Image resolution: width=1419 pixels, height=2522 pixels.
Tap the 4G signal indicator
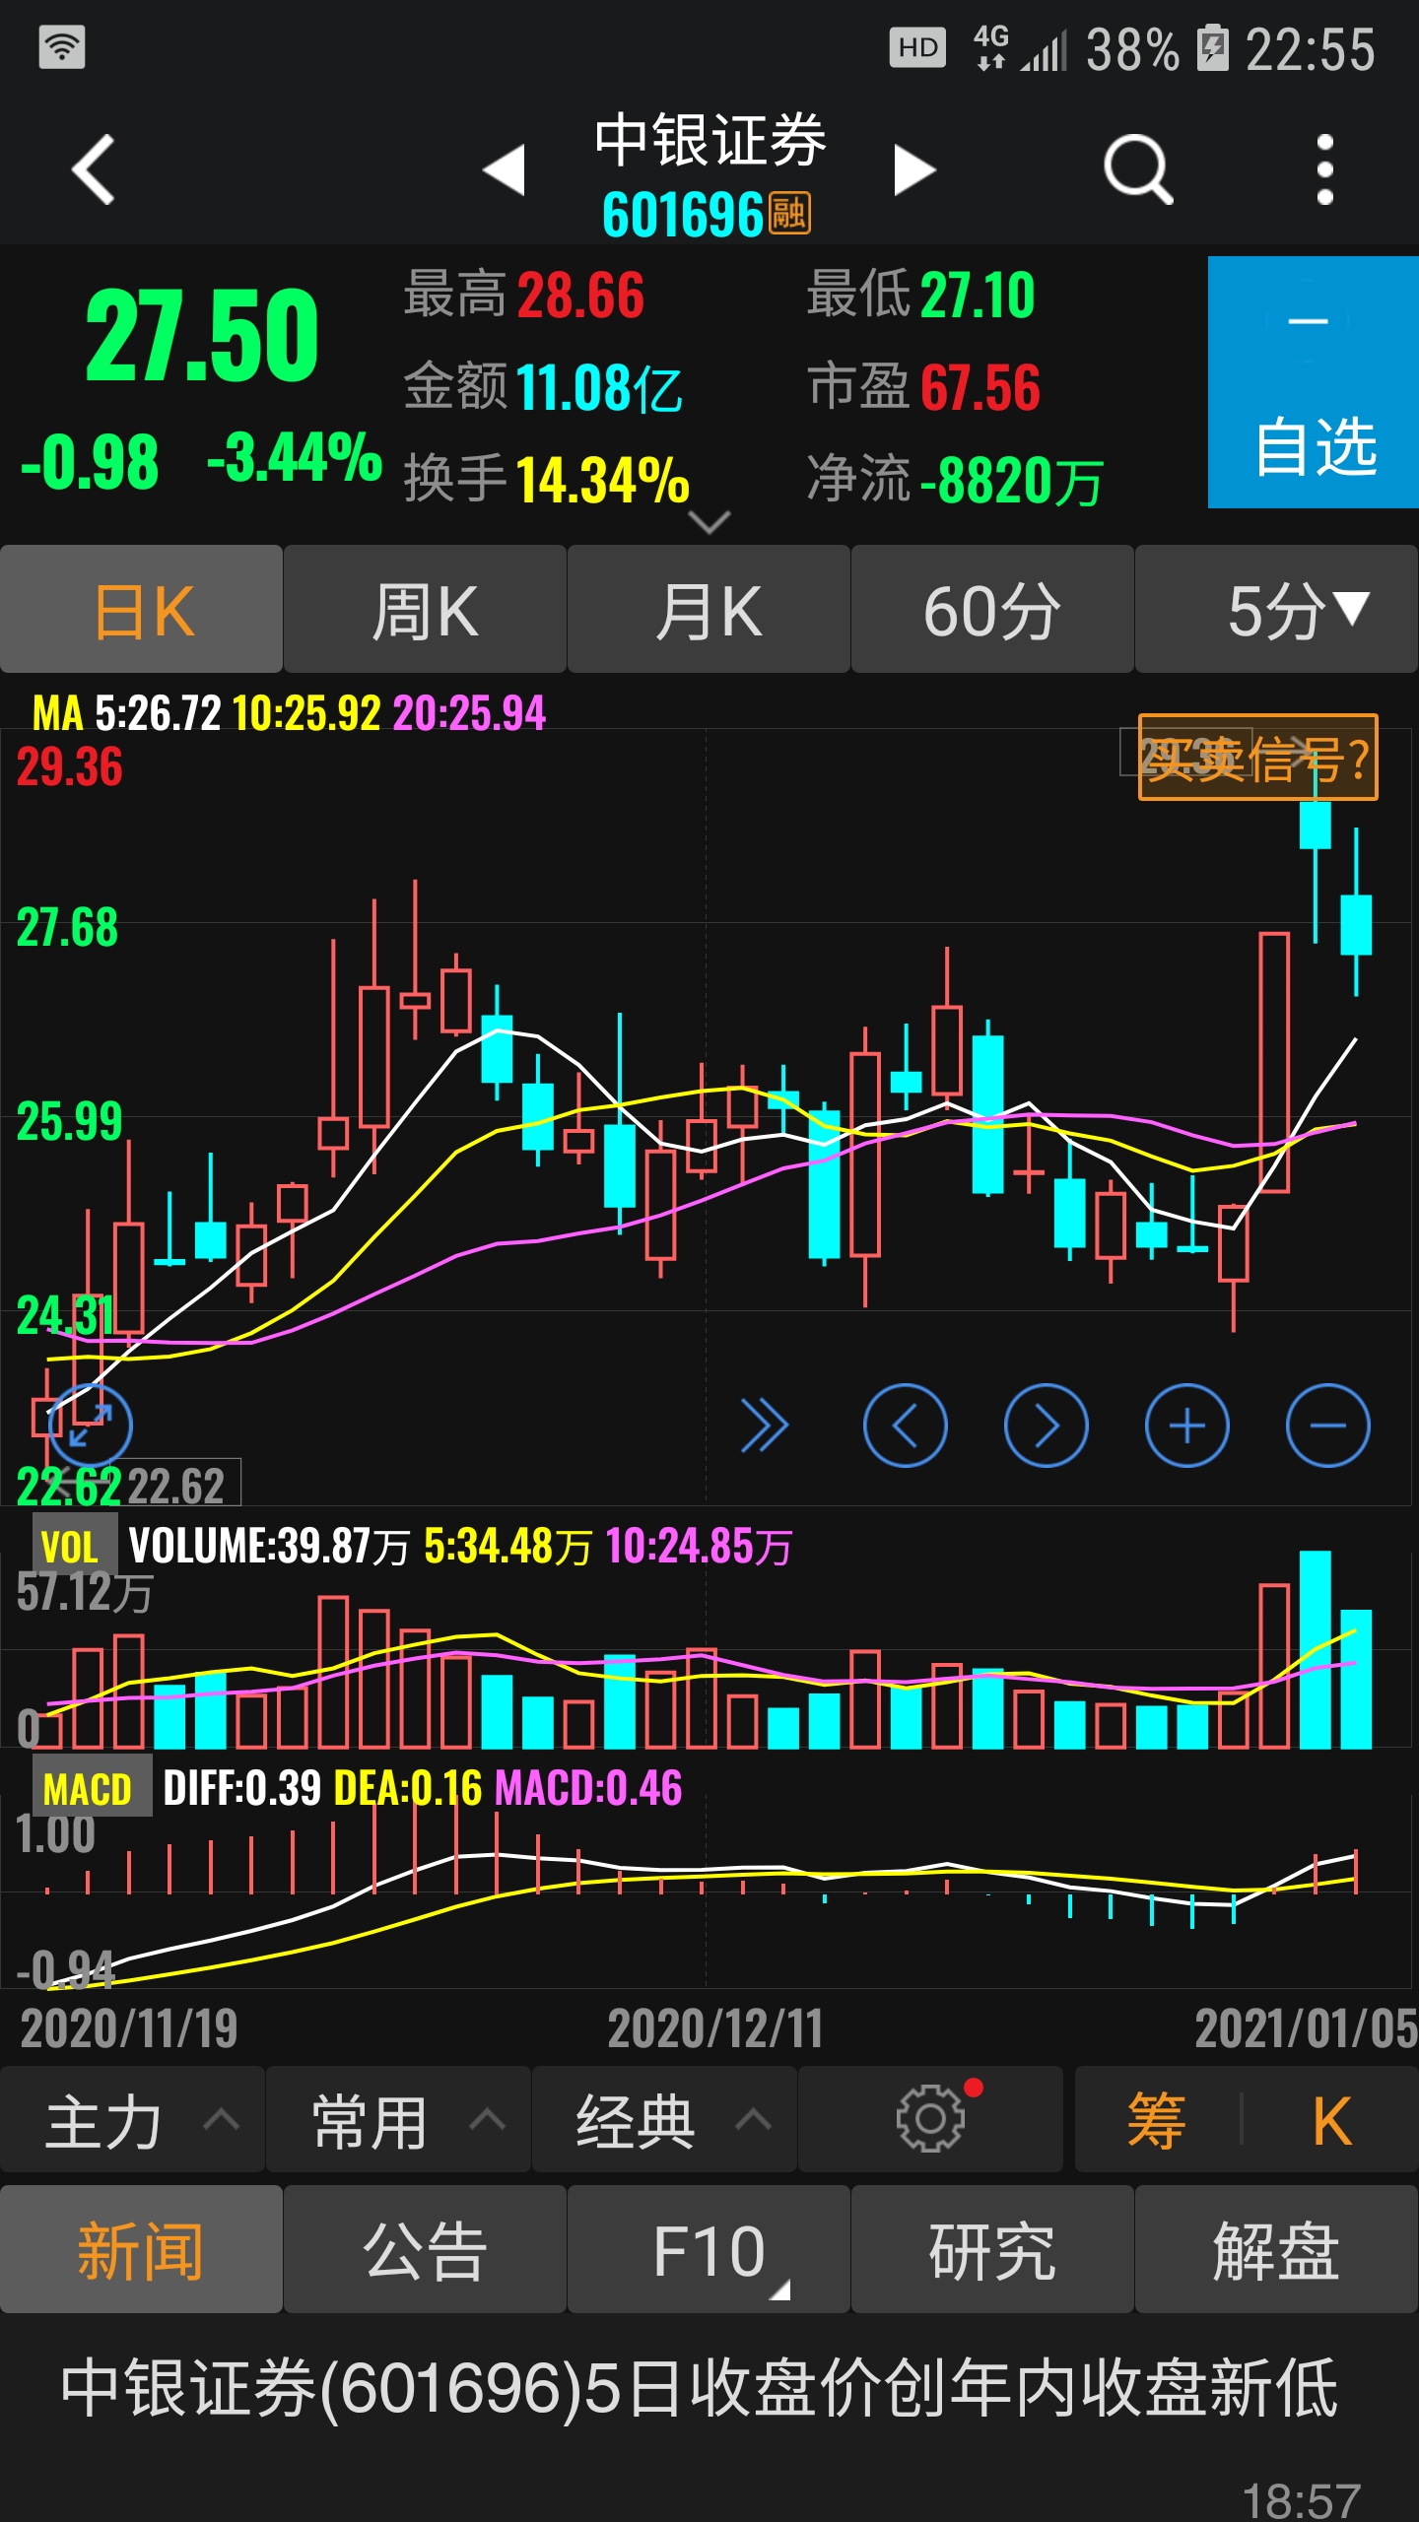pyautogui.click(x=1020, y=48)
